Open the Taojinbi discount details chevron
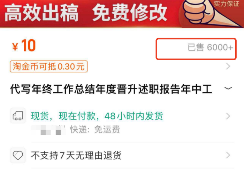Image resolution: width=244 pixels, height=173 pixels. click(228, 66)
